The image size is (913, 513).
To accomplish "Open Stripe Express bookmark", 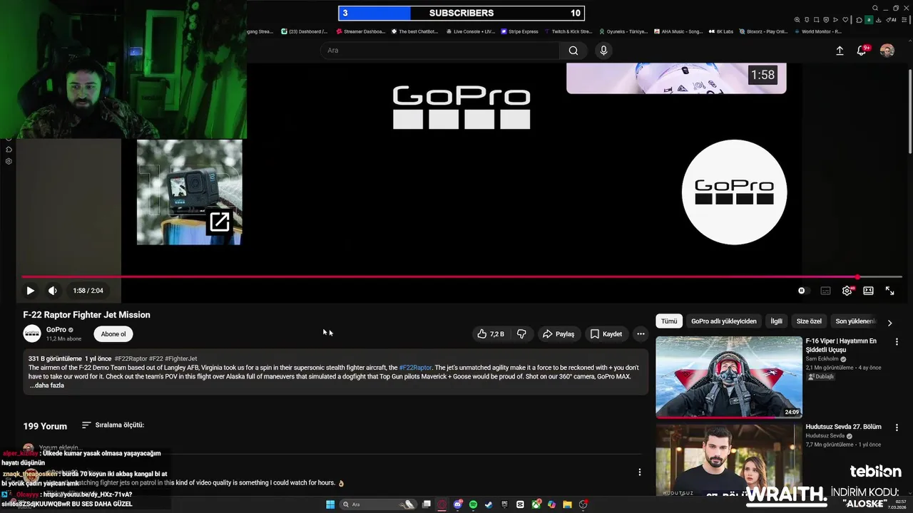I will pos(519,31).
